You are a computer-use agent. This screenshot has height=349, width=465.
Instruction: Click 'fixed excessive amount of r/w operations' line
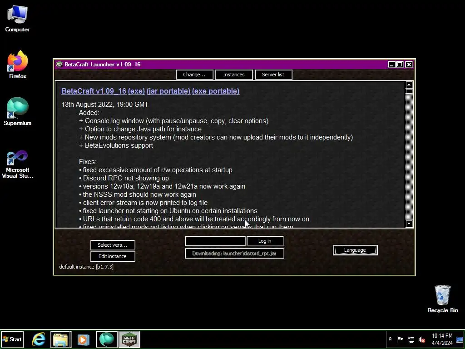[x=156, y=170]
